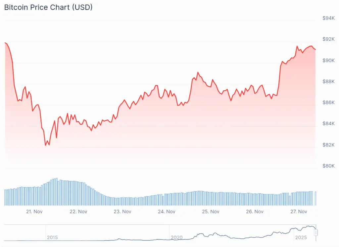Image resolution: width=339 pixels, height=247 pixels.
Task: Select the 2020 marker in the navigator
Action: click(x=176, y=237)
